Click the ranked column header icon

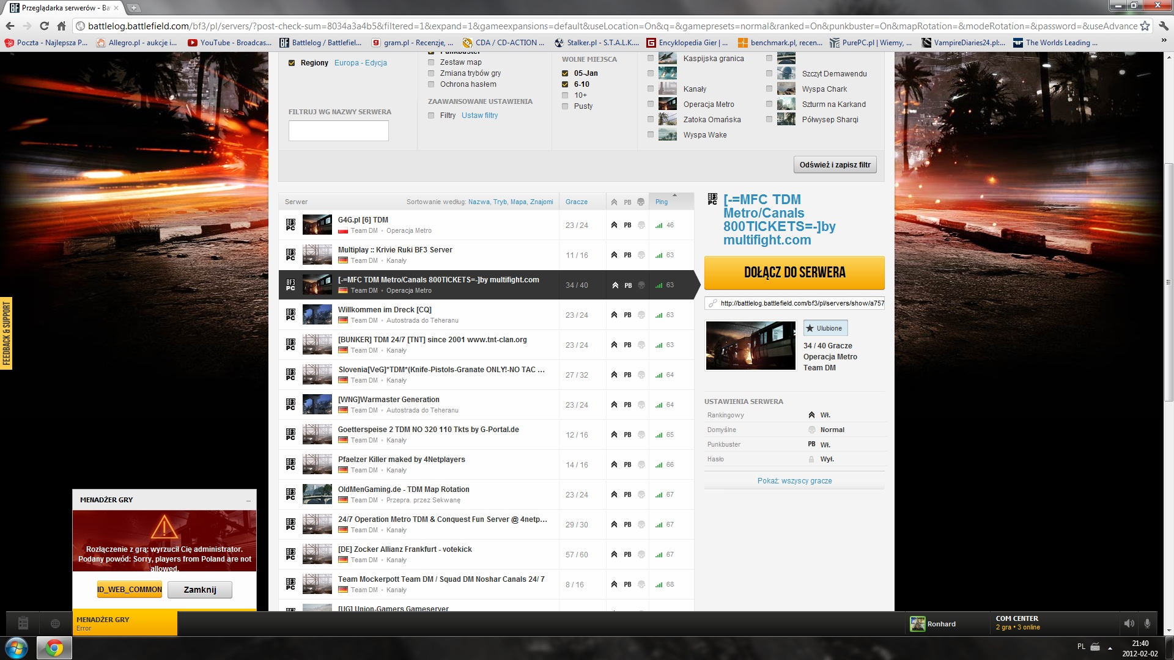(614, 202)
